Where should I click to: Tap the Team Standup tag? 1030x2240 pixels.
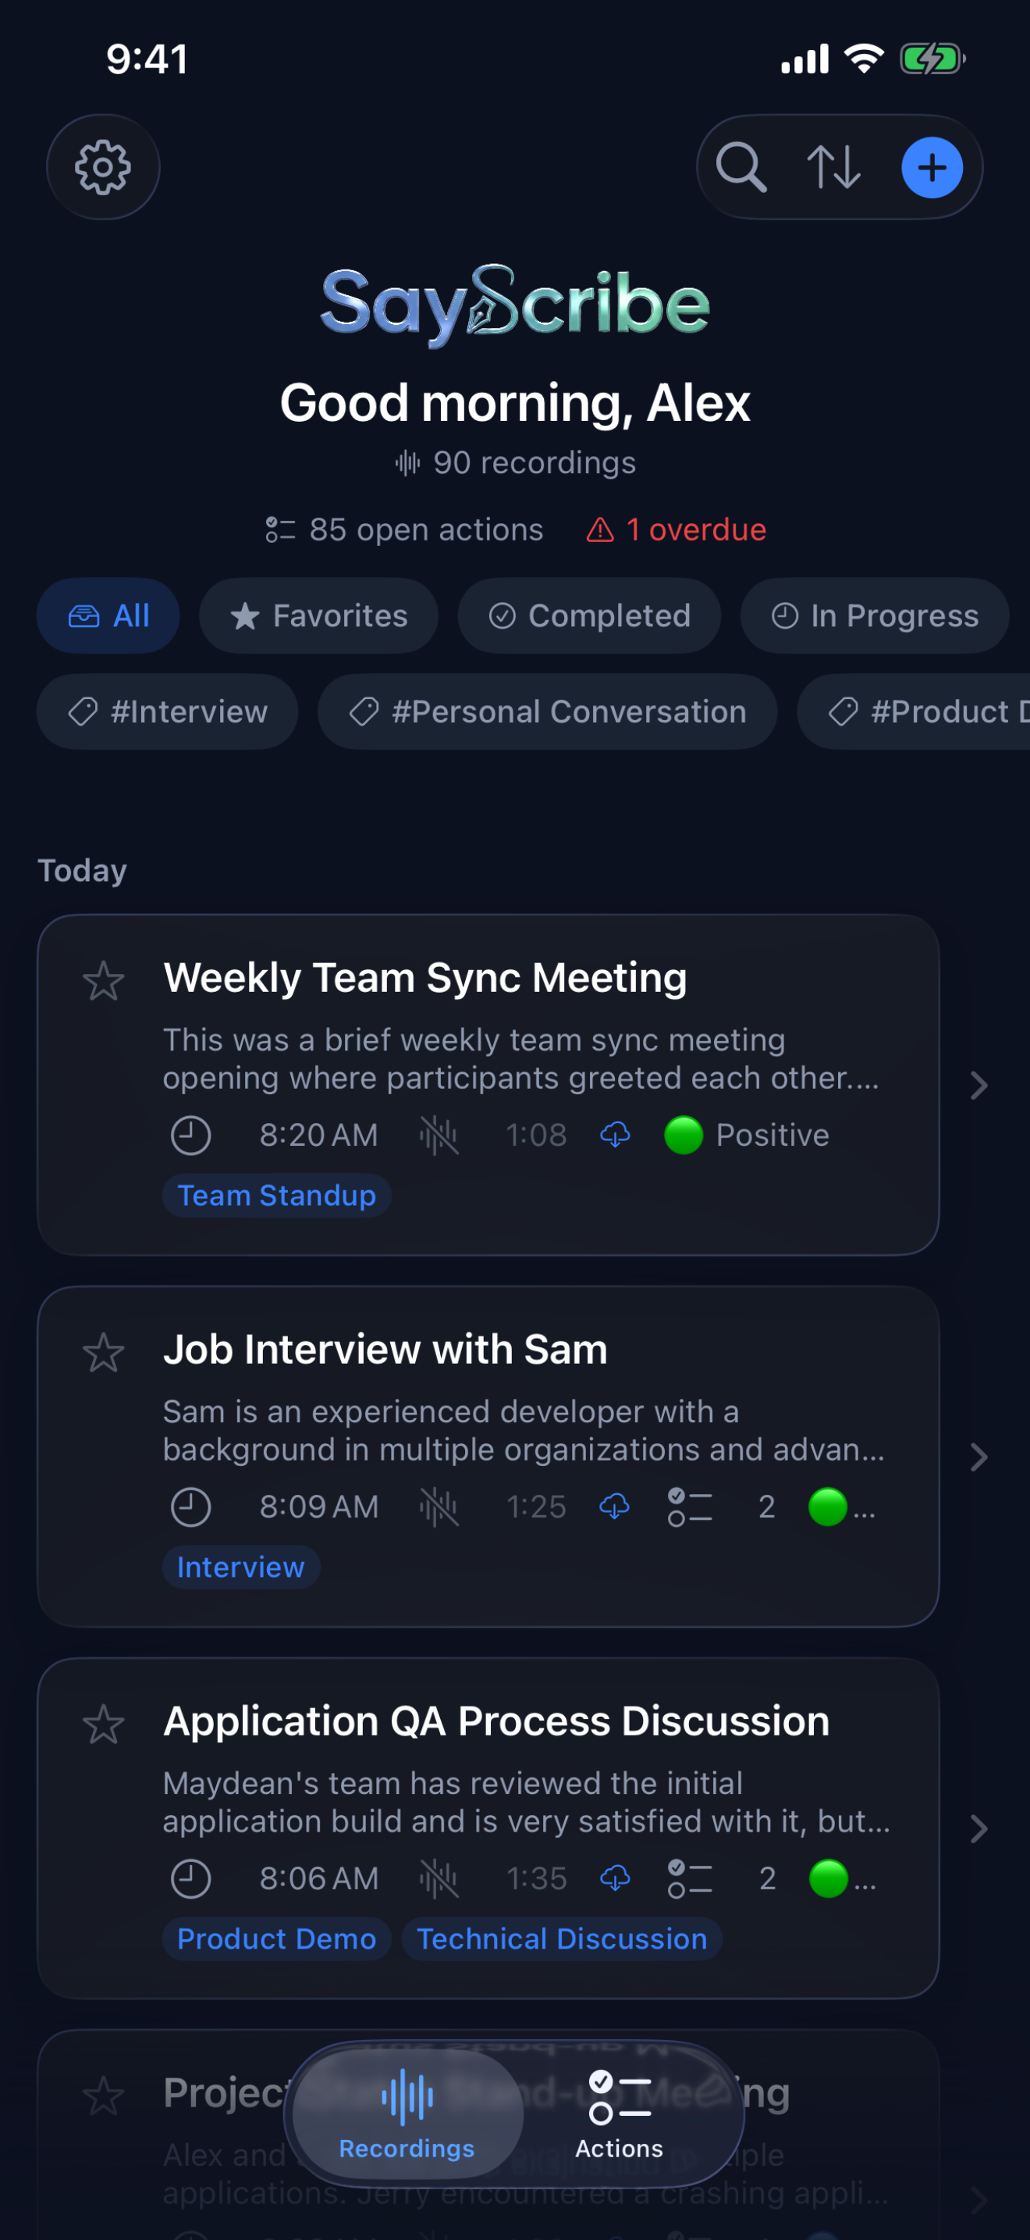pos(277,1196)
